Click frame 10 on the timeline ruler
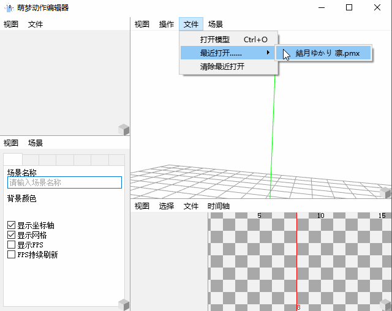Viewport: 392px width, 311px height. (320, 215)
